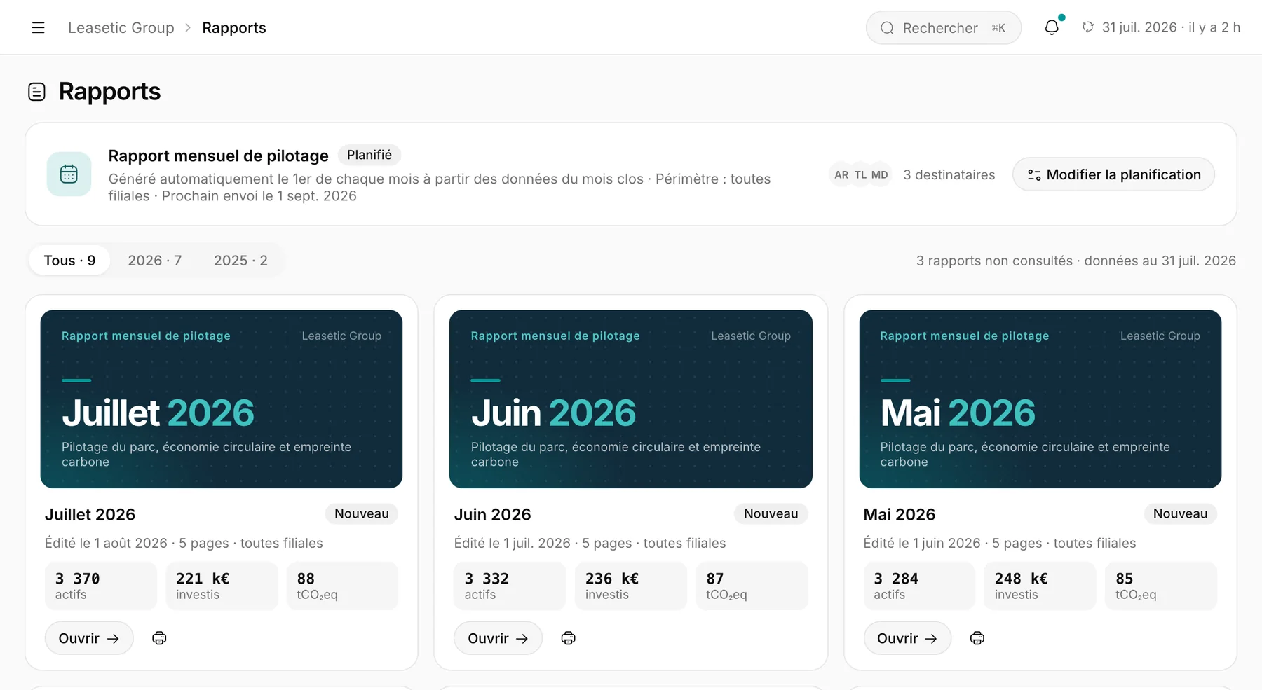Open the Juillet 2026 report with Ouvrir
Viewport: 1262px width, 690px height.
(x=89, y=638)
